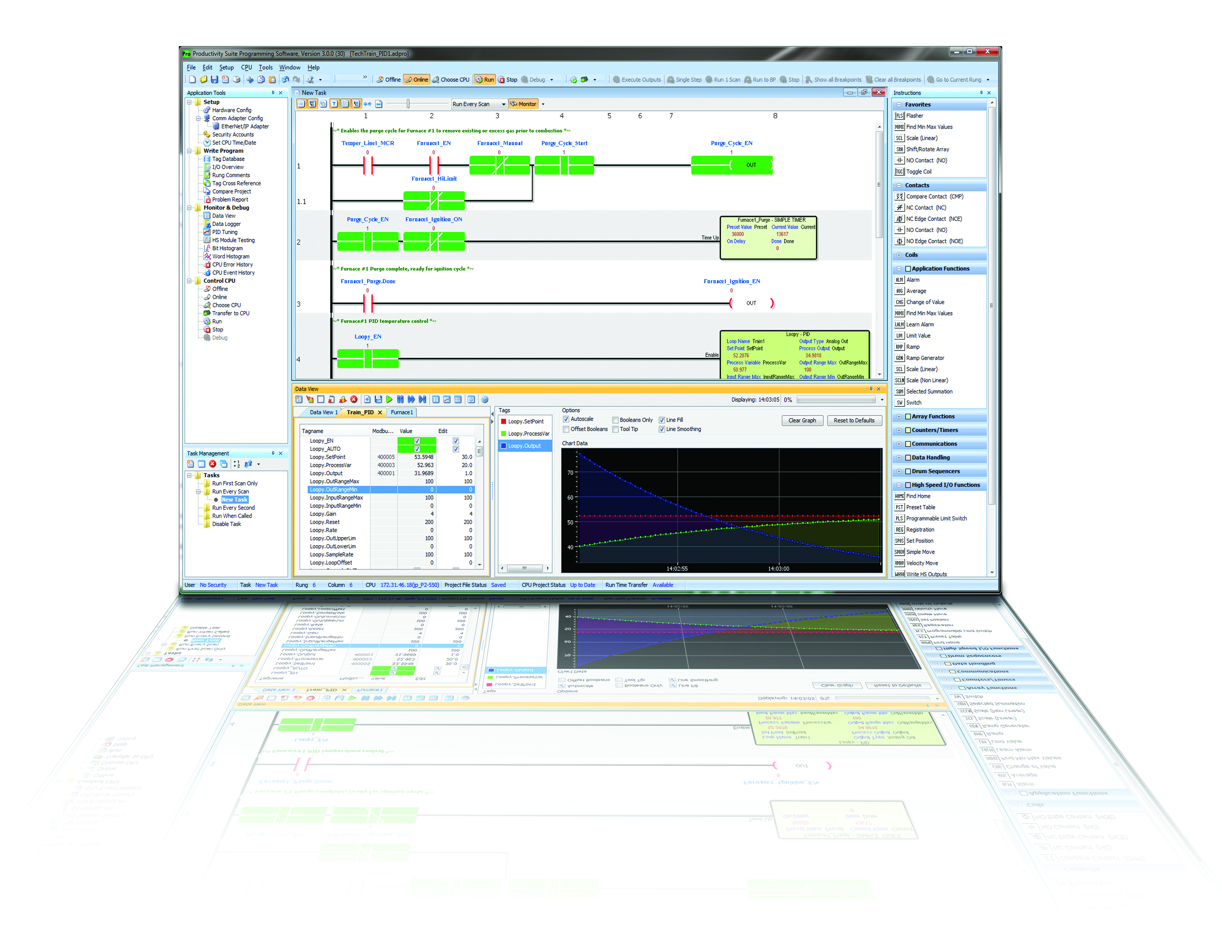
Task: Click the pause icon in Data View toolbar
Action: point(400,399)
